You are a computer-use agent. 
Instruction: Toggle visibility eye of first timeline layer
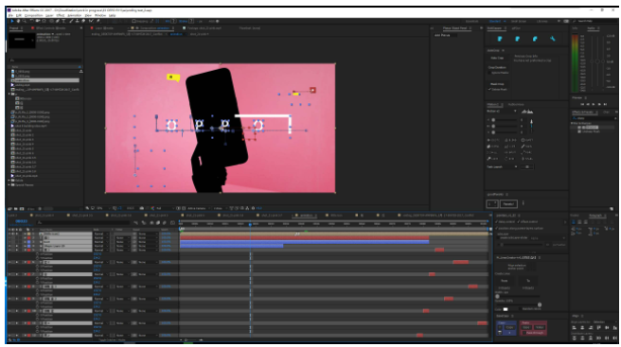(x=9, y=234)
